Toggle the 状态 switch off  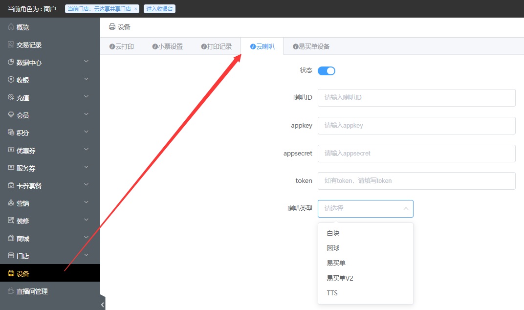coord(327,71)
